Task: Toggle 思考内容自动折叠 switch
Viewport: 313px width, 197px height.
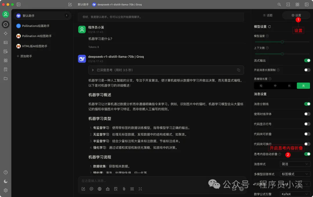Action: click(x=307, y=154)
